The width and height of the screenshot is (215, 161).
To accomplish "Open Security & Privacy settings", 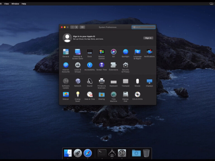I will click(125, 65).
